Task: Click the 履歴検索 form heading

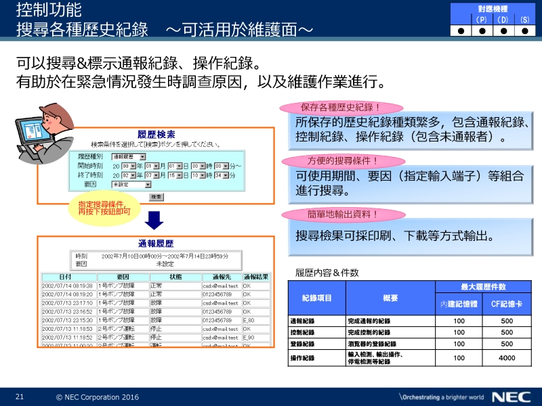Action: [157, 135]
